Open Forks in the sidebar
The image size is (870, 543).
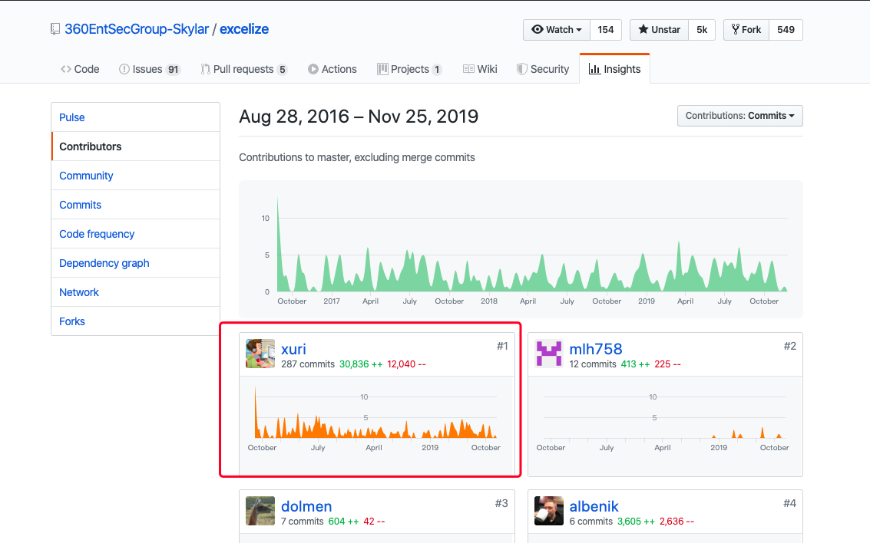pos(135,321)
